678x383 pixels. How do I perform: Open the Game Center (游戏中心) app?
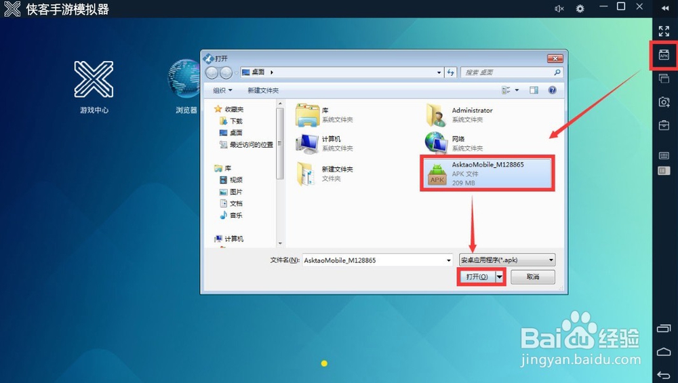click(94, 79)
